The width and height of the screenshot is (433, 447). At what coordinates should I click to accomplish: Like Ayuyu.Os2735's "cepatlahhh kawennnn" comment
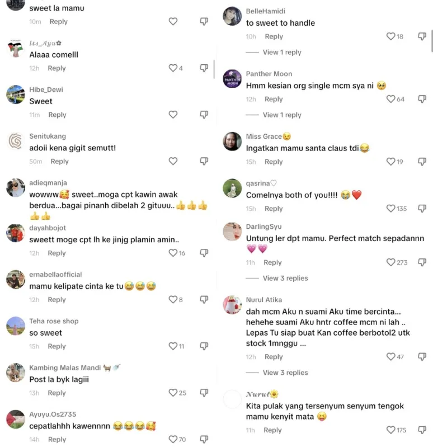point(173,440)
